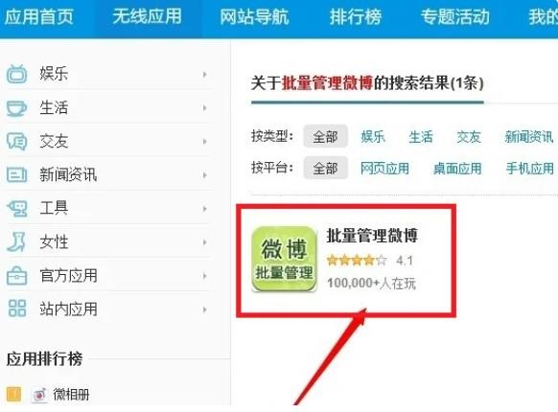Expand the 工具 category arrow
The image size is (558, 412).
click(x=204, y=209)
